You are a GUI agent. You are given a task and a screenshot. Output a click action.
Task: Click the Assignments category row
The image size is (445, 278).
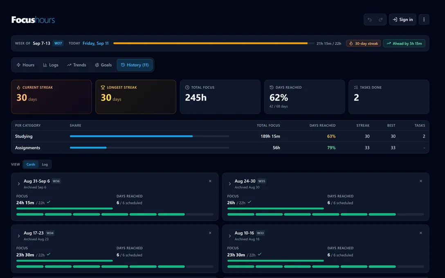[x=220, y=148]
